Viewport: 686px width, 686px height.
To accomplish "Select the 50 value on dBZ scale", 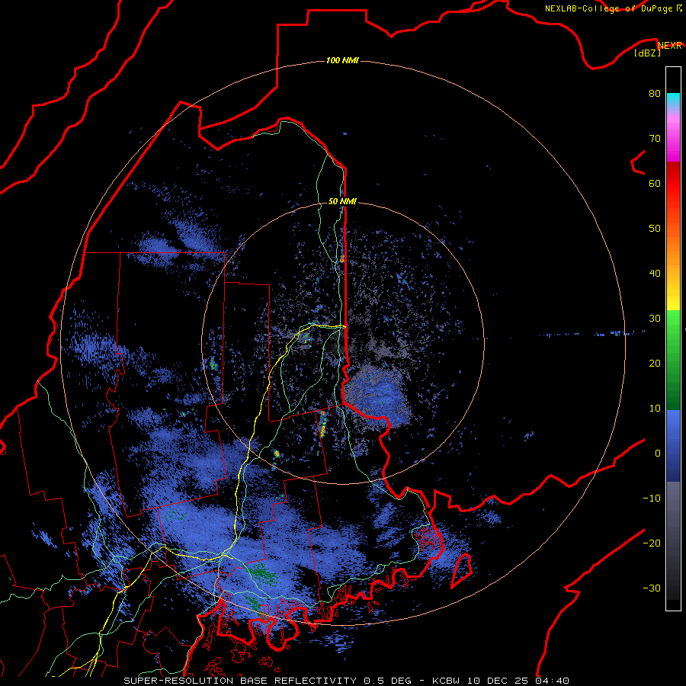I will pyautogui.click(x=655, y=229).
